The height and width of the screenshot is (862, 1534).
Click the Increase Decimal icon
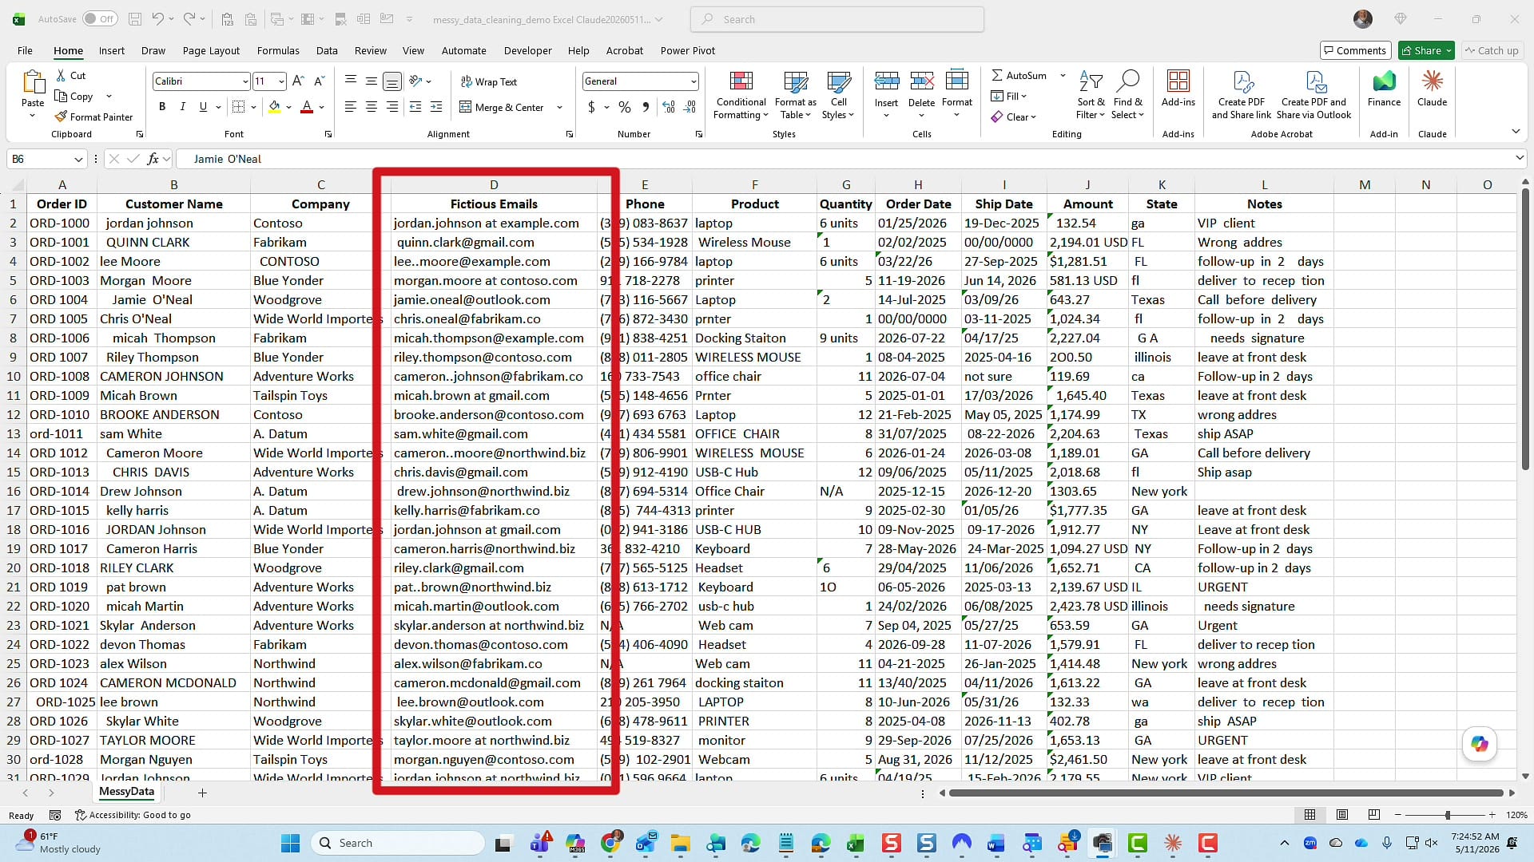point(669,107)
